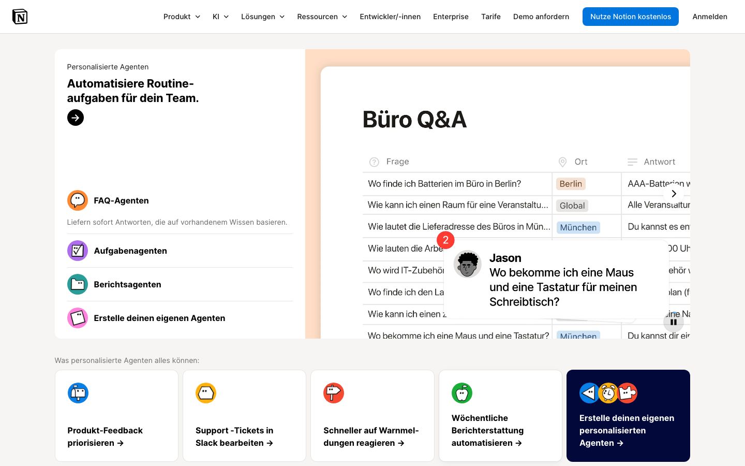Image resolution: width=745 pixels, height=466 pixels.
Task: Click Jason's avatar in the chat bubble
Action: pos(468,264)
